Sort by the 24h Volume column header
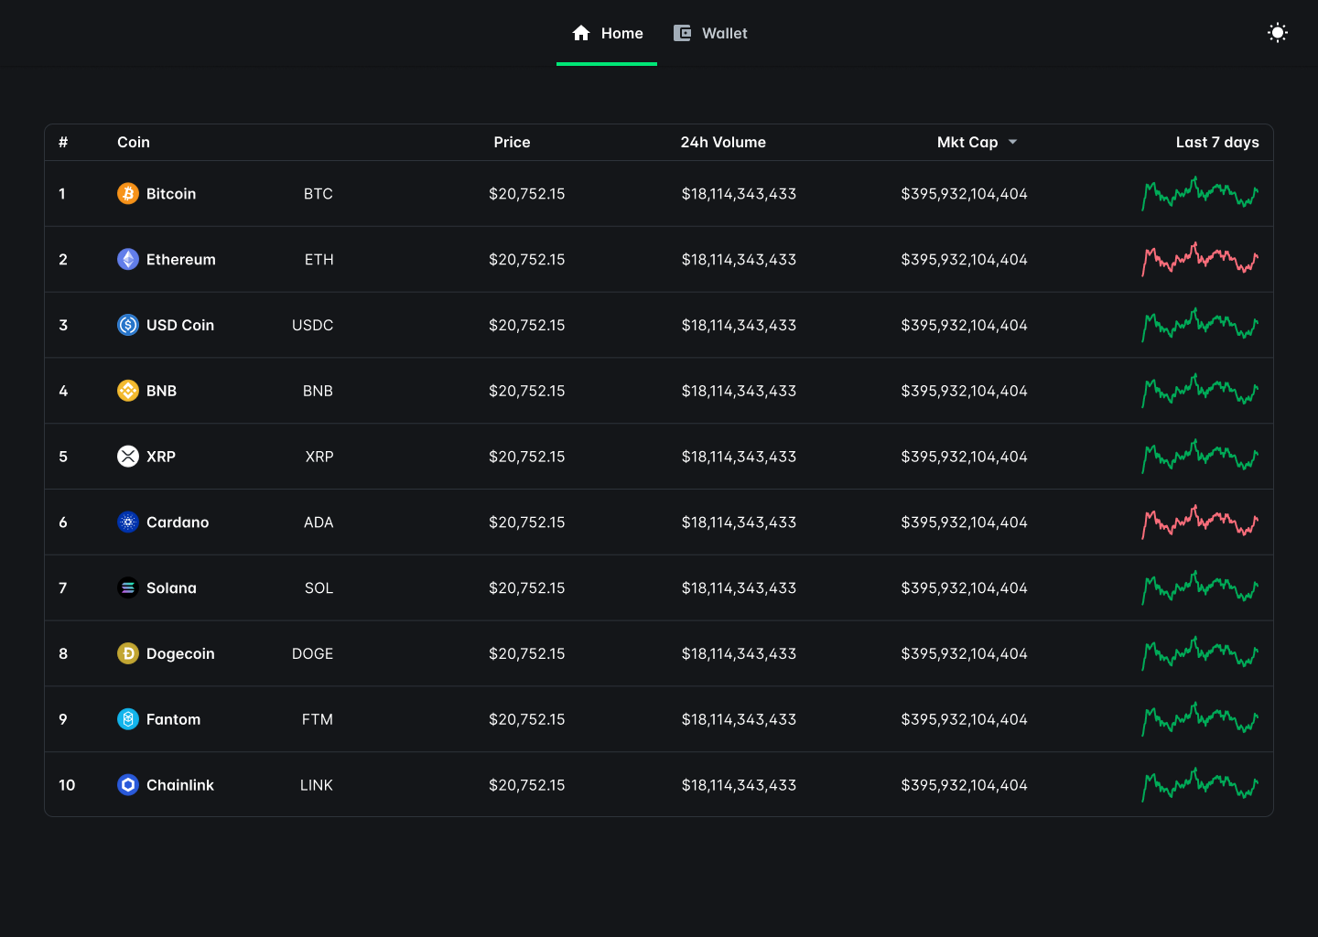1318x937 pixels. (x=723, y=142)
